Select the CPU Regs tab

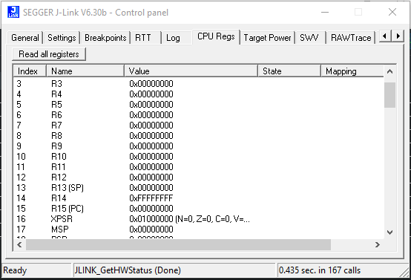pos(216,36)
